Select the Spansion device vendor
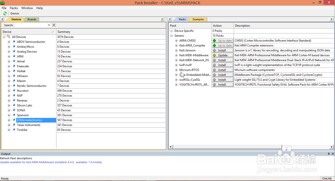Viewport: 335px width, 181px height. (23, 115)
